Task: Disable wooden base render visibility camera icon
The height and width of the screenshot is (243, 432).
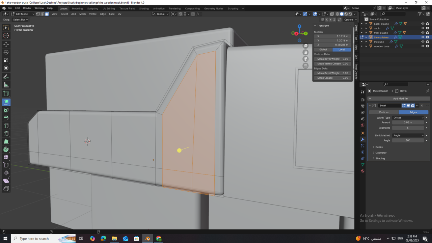Action: pyautogui.click(x=427, y=46)
